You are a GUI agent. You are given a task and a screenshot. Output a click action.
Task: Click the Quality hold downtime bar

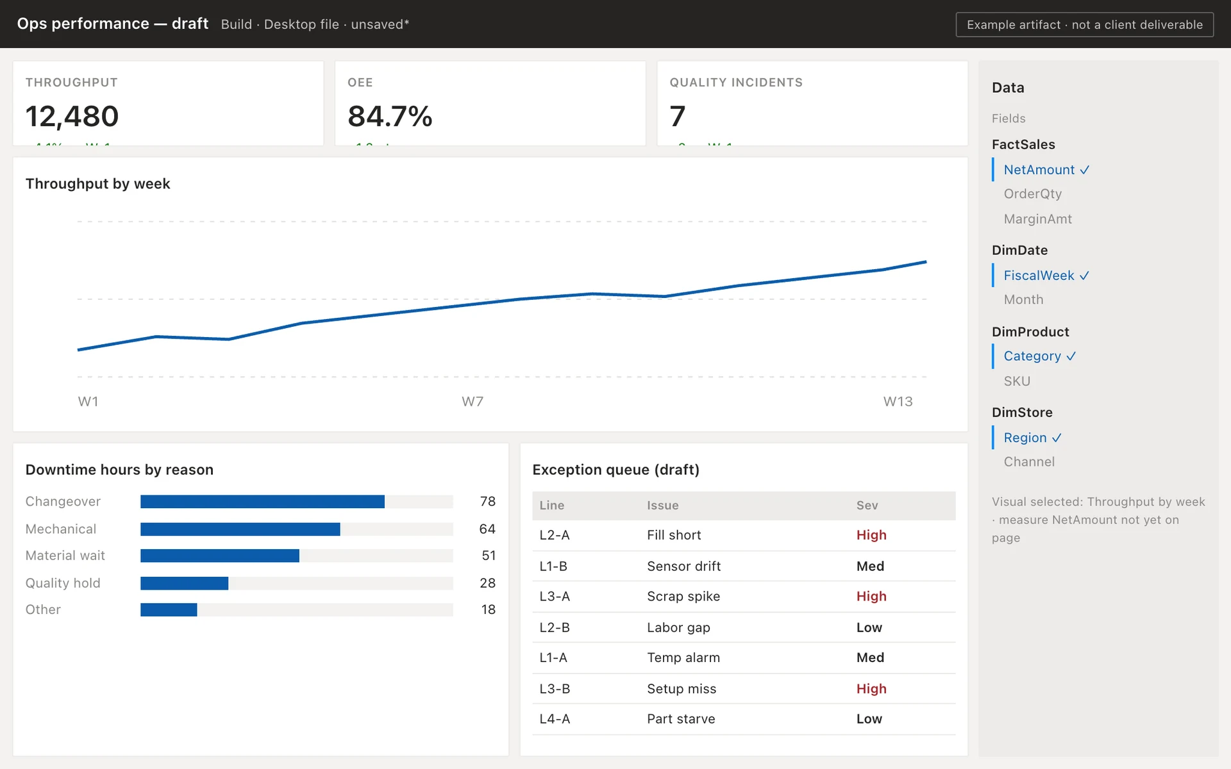click(x=184, y=583)
